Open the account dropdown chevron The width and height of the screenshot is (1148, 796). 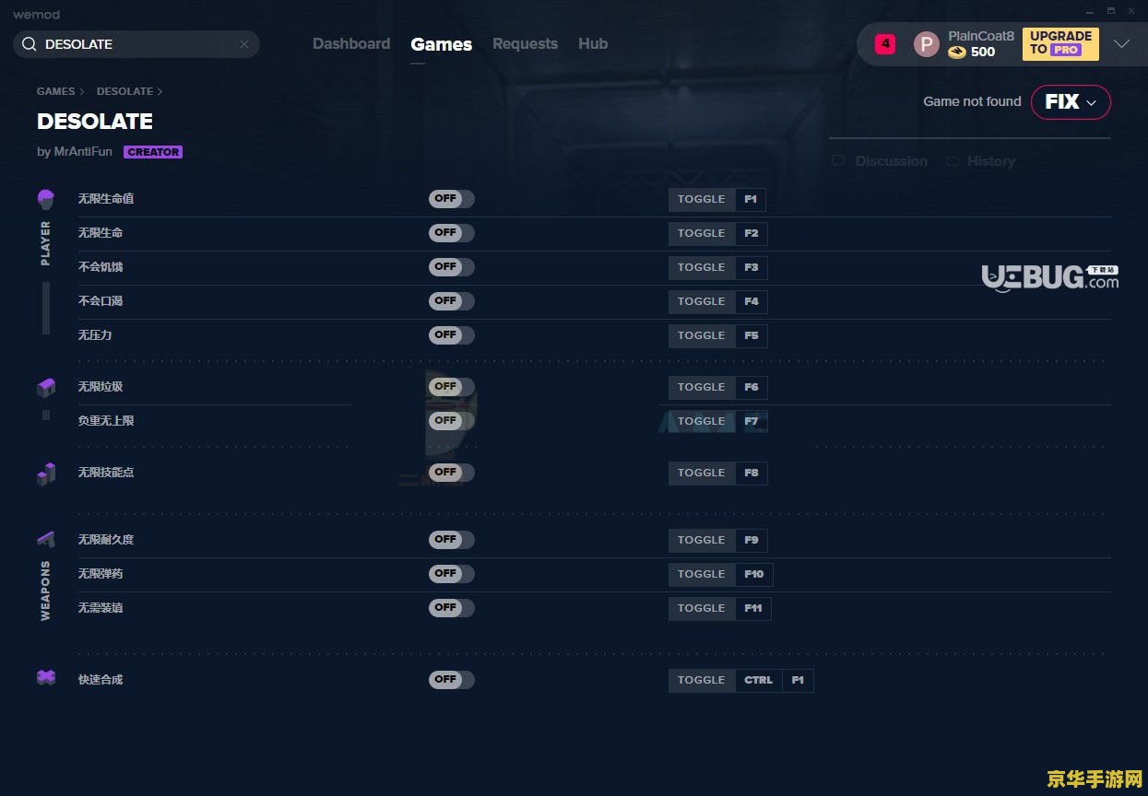(x=1121, y=44)
